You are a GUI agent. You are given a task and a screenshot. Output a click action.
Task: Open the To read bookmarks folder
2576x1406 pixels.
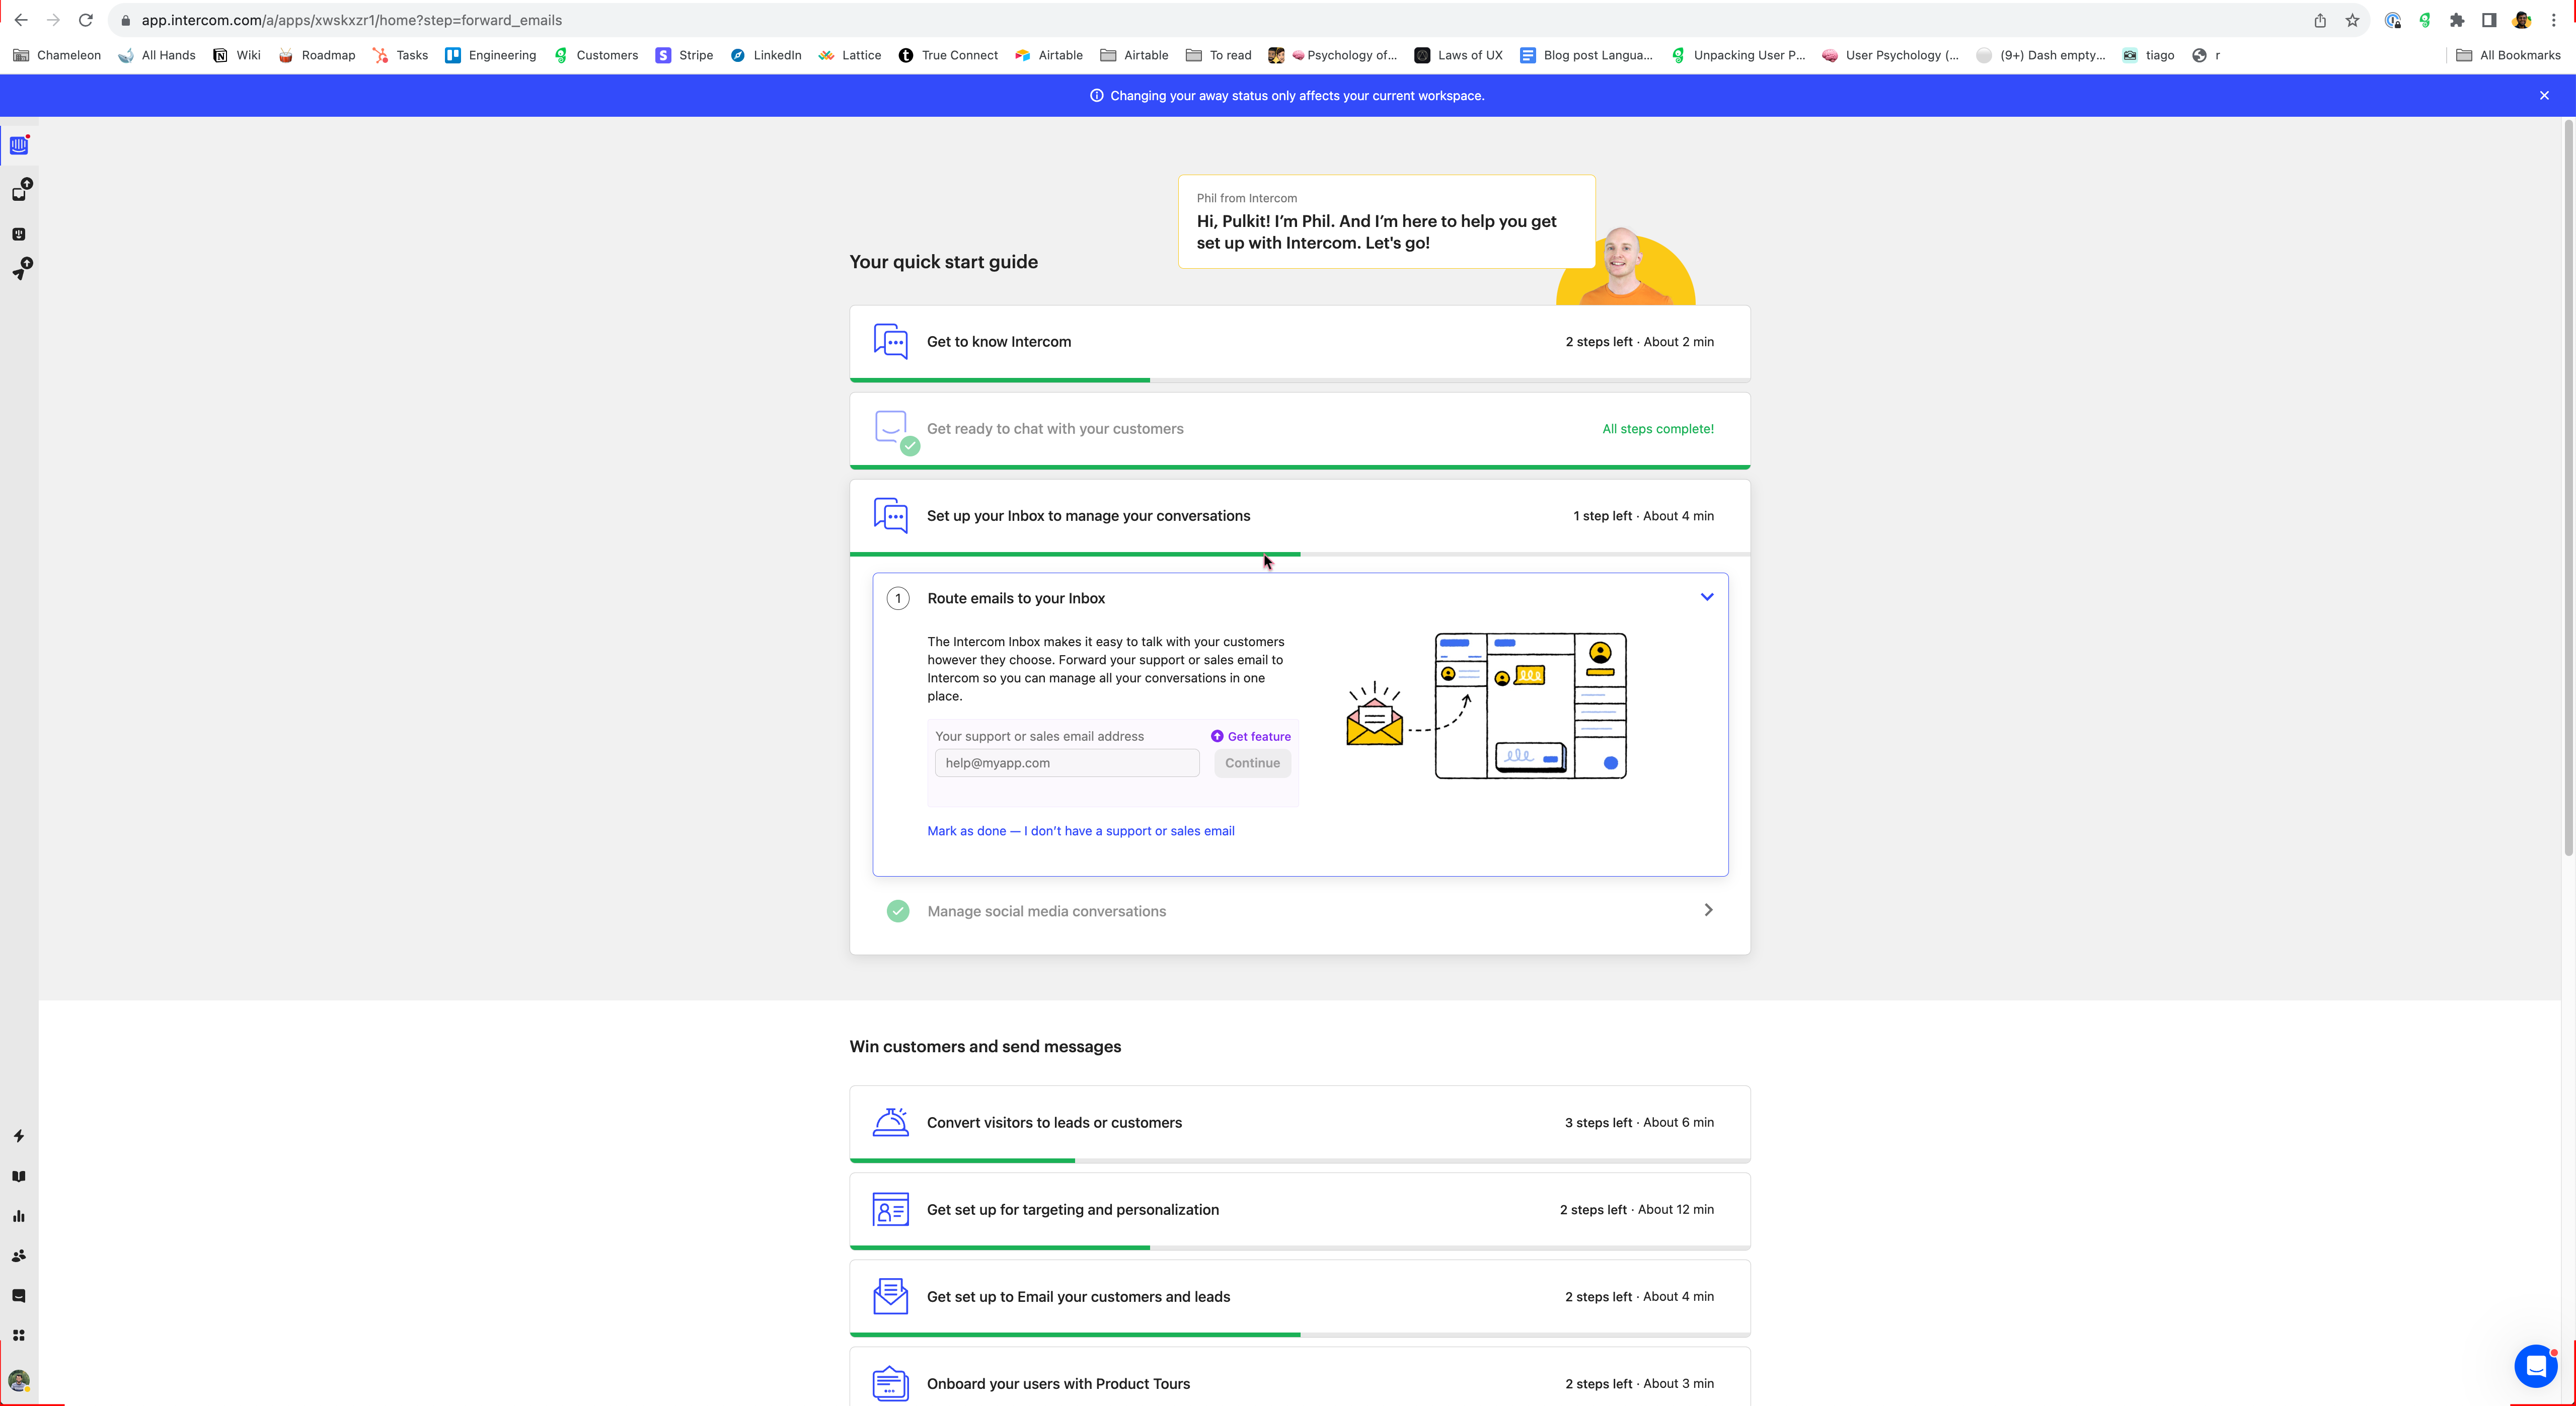pyautogui.click(x=1219, y=55)
